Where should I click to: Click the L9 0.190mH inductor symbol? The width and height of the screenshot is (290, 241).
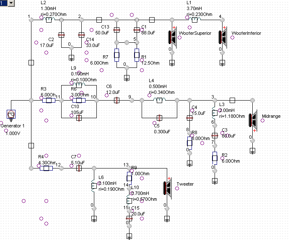79,85
